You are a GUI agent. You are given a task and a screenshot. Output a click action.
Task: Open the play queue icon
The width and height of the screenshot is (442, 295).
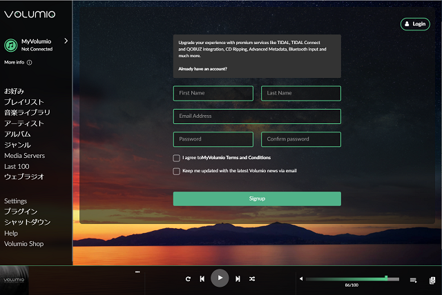pos(413,280)
